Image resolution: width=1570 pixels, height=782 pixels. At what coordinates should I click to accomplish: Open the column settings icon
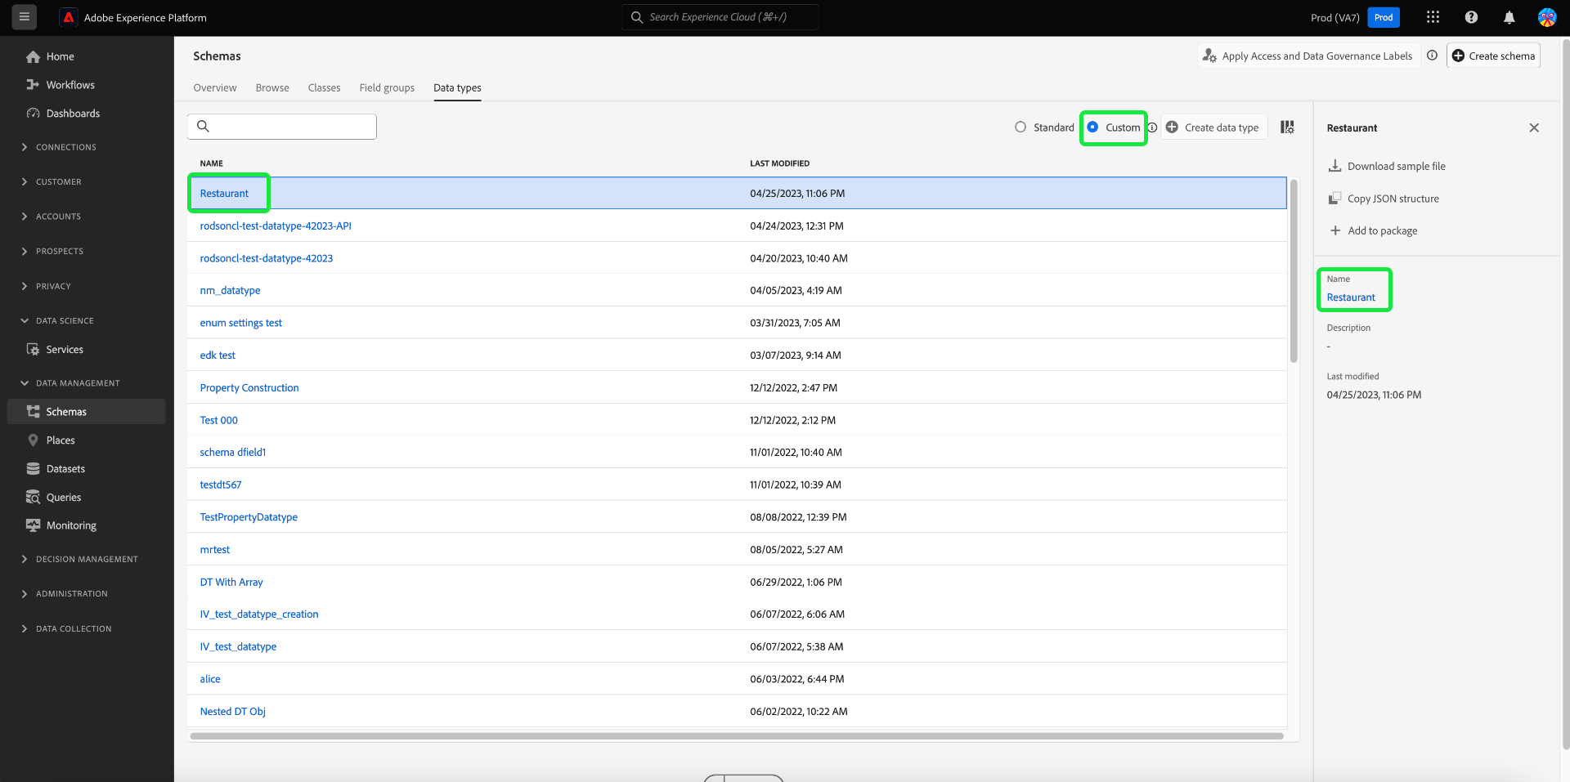(1287, 127)
